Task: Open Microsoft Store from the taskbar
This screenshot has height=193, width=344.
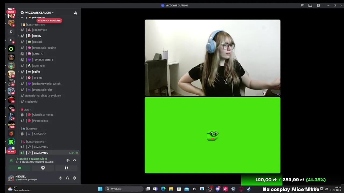Action: coord(179,189)
